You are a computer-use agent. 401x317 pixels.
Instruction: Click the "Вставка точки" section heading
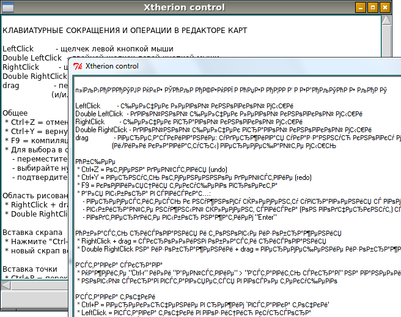pyautogui.click(x=30, y=269)
